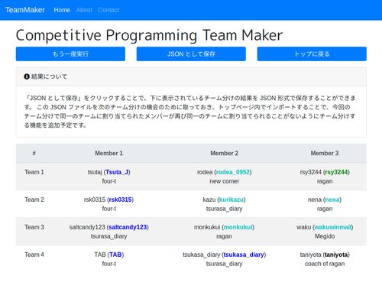Click the info icon beside 結果について

click(x=27, y=76)
